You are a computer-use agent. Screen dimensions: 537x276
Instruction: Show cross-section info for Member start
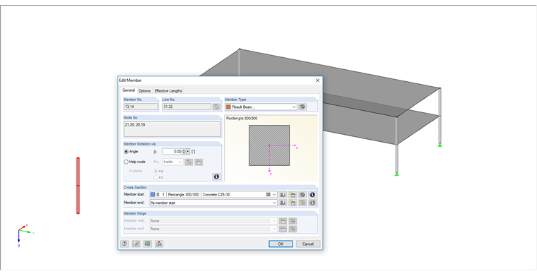pyautogui.click(x=312, y=195)
